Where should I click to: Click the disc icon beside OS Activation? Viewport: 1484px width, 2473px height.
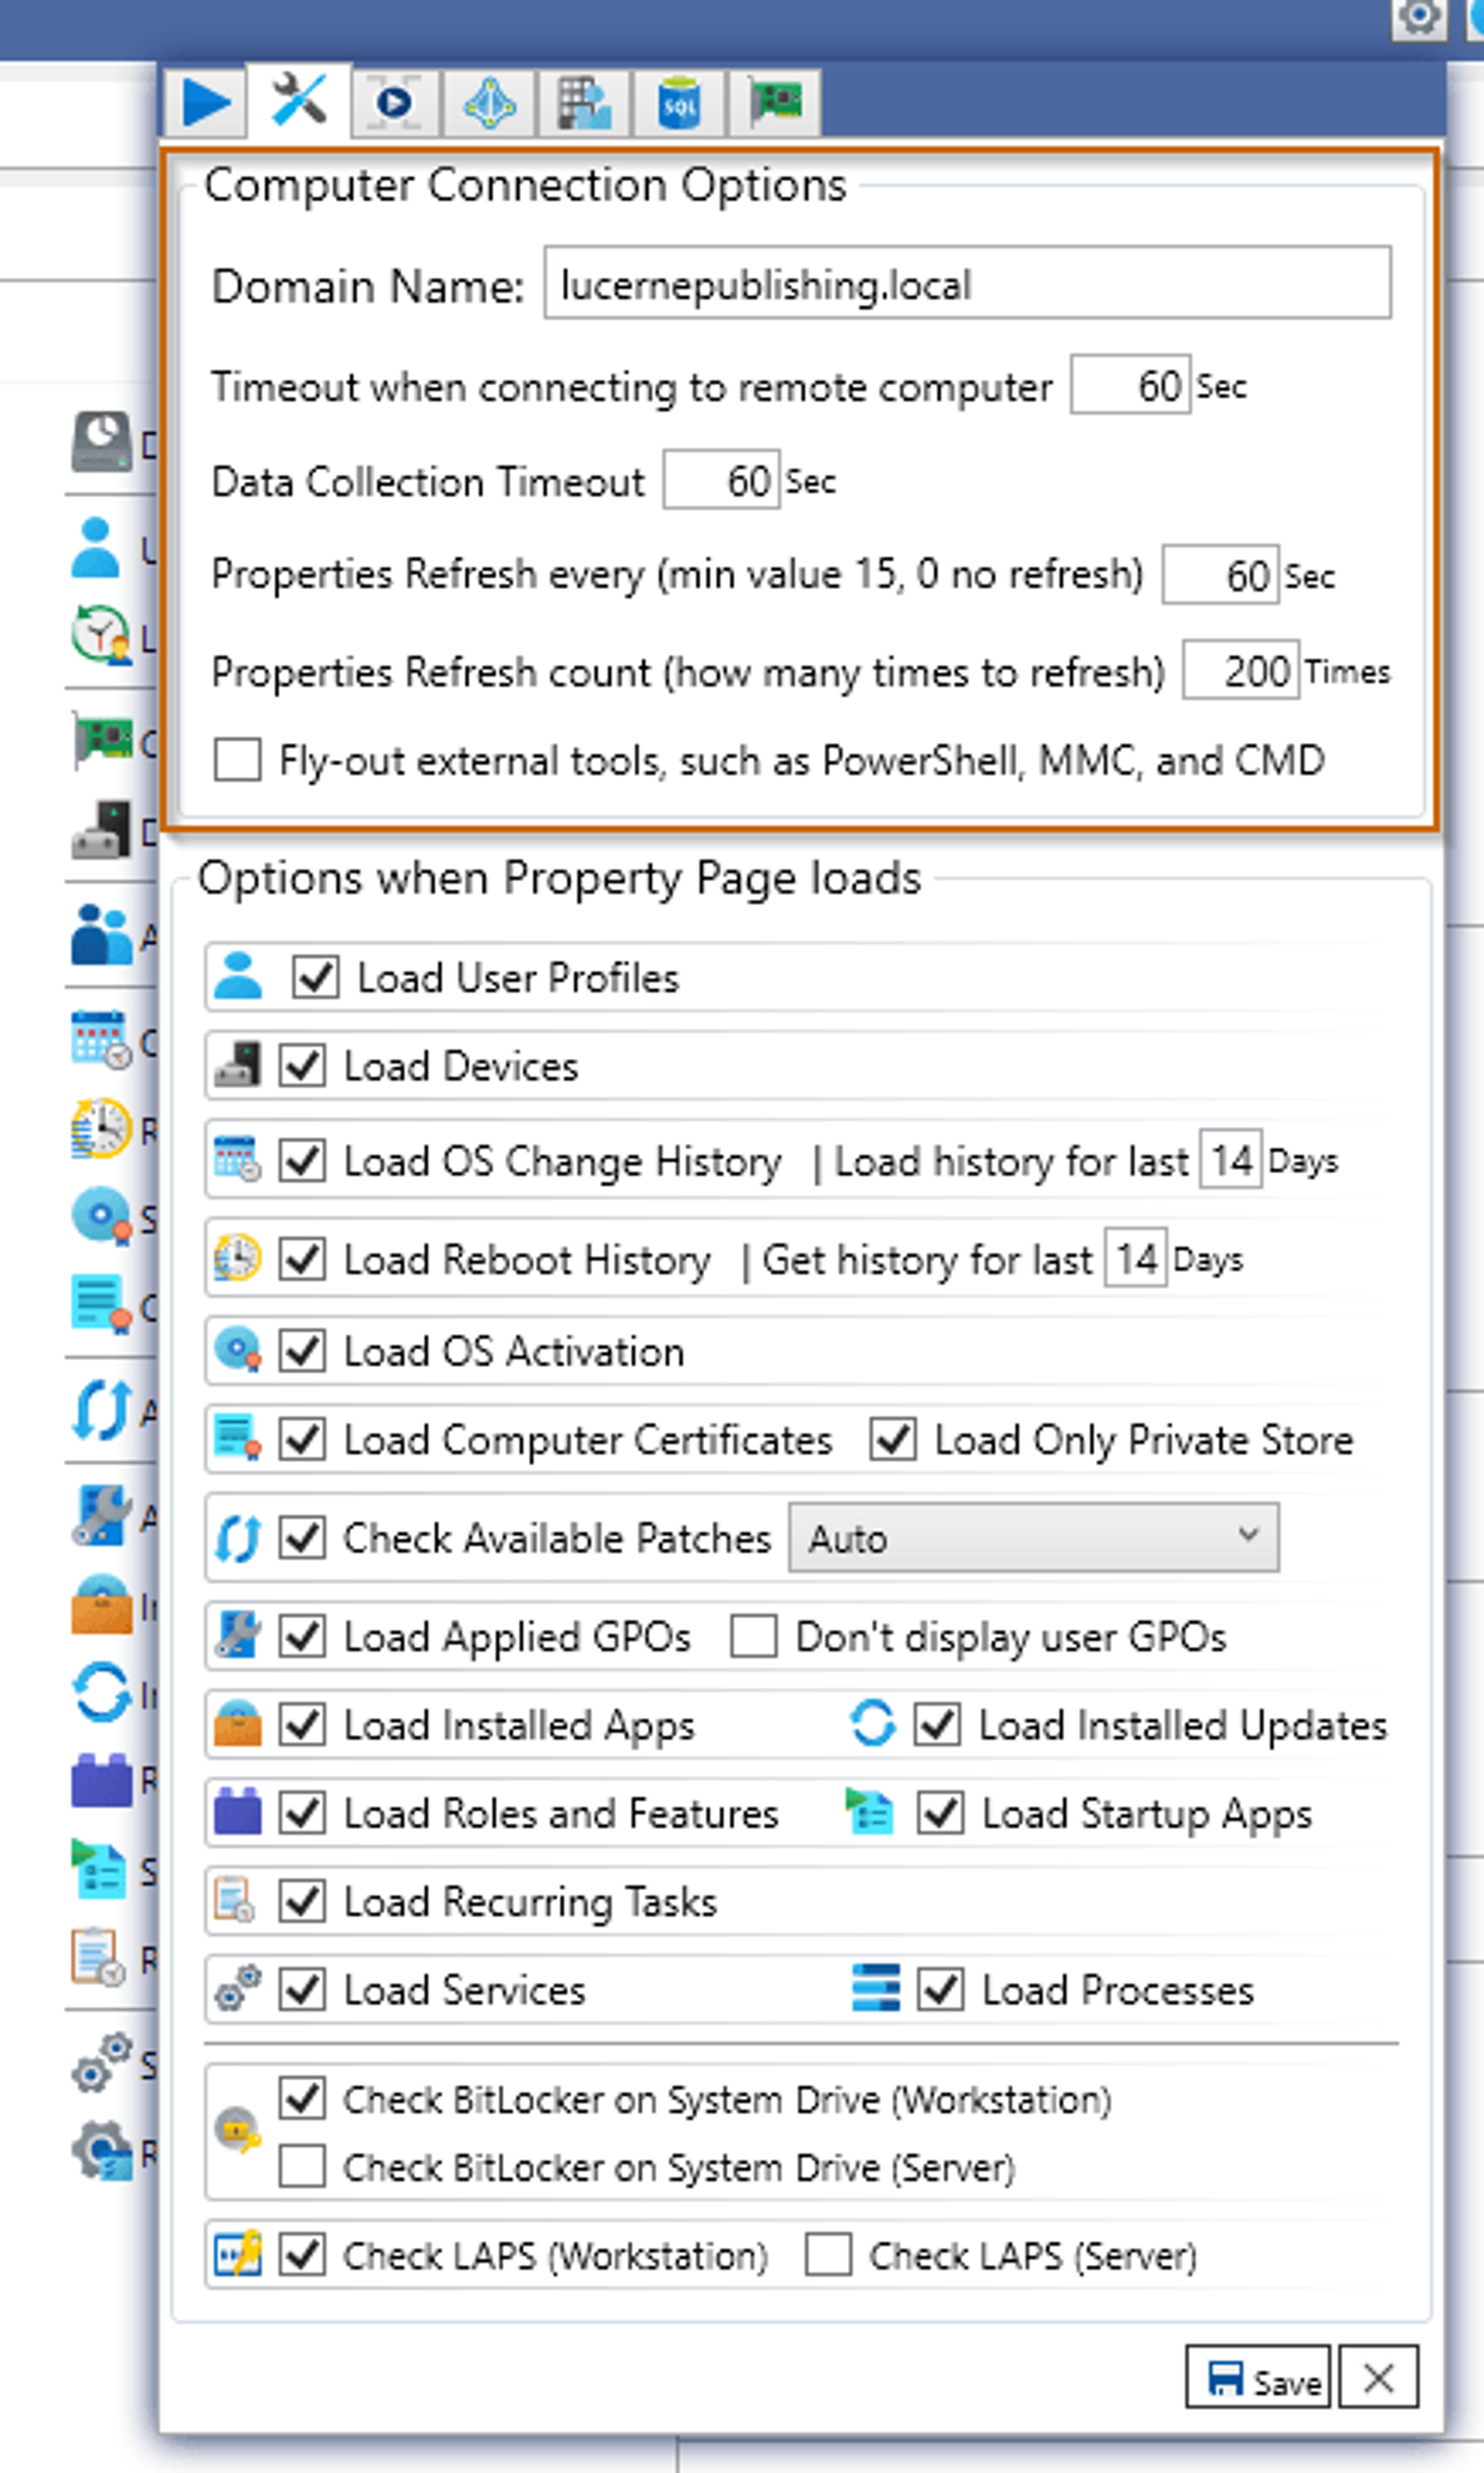[238, 1349]
